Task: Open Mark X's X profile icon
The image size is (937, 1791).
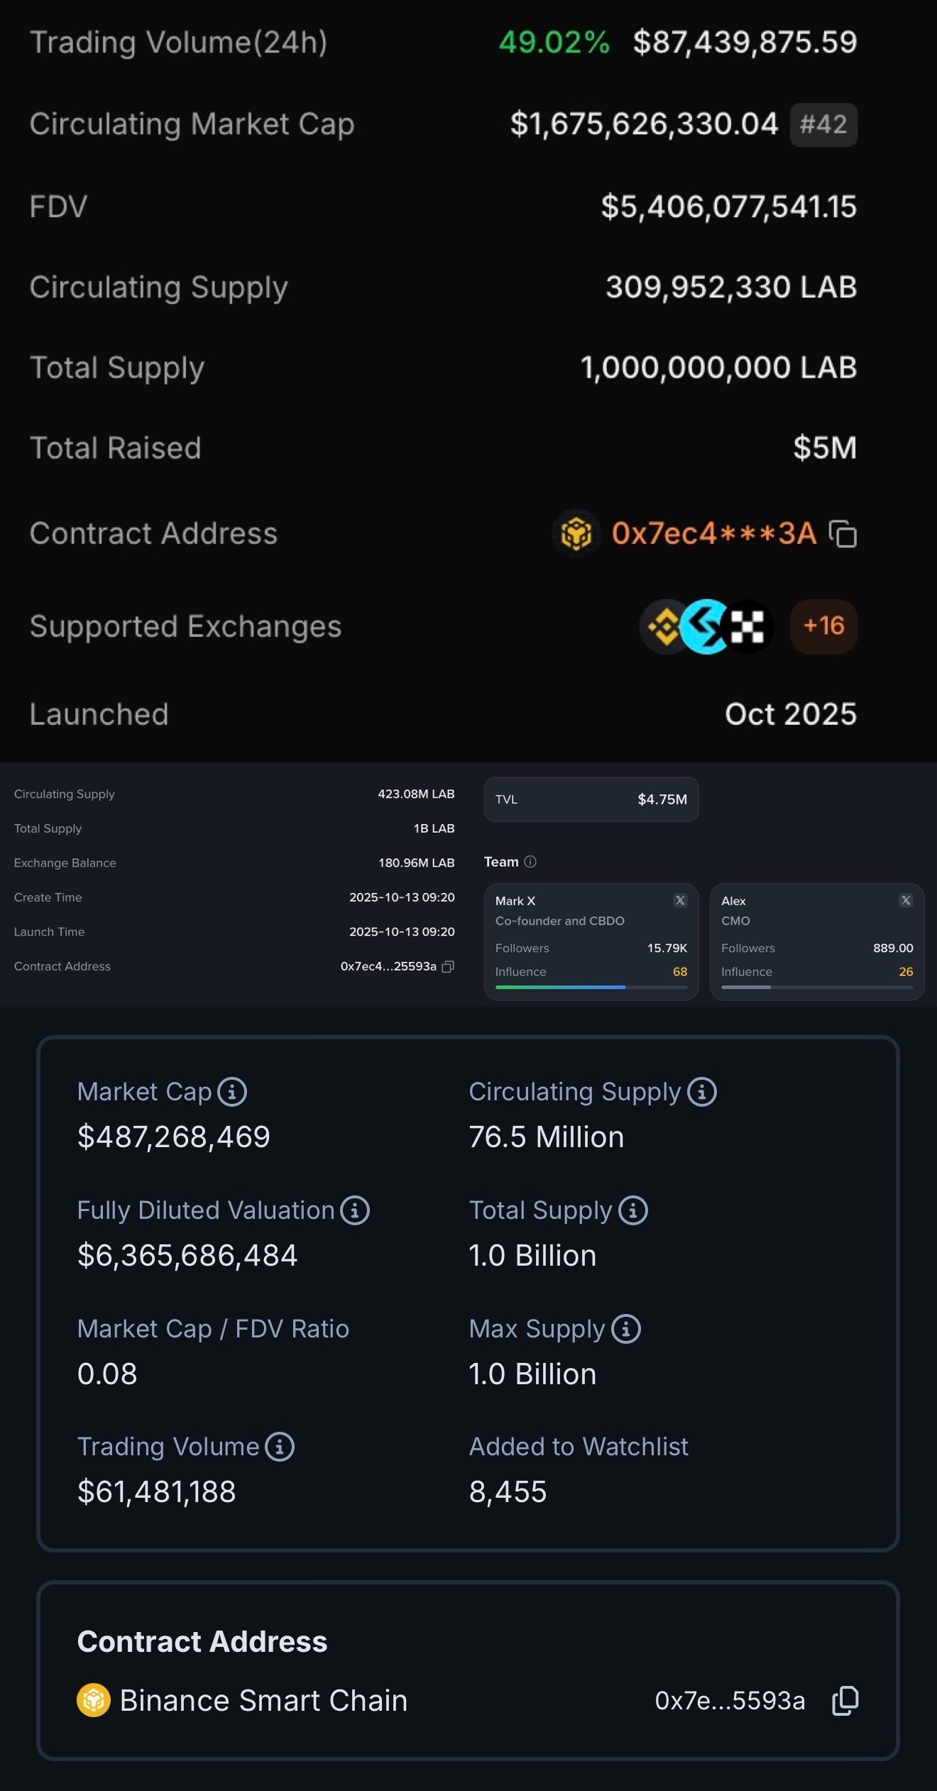Action: [680, 900]
